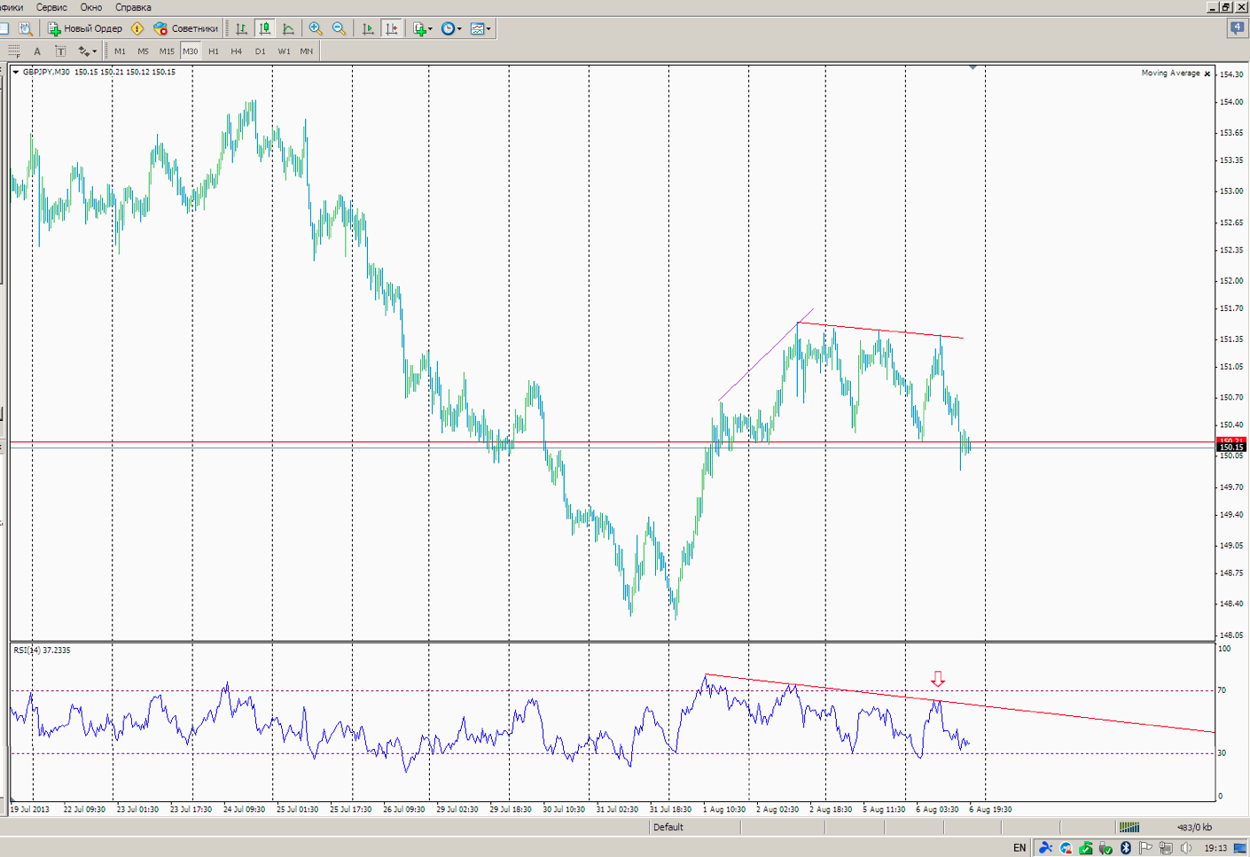Toggle chart auto scroll
The height and width of the screenshot is (857, 1250).
coord(368,28)
